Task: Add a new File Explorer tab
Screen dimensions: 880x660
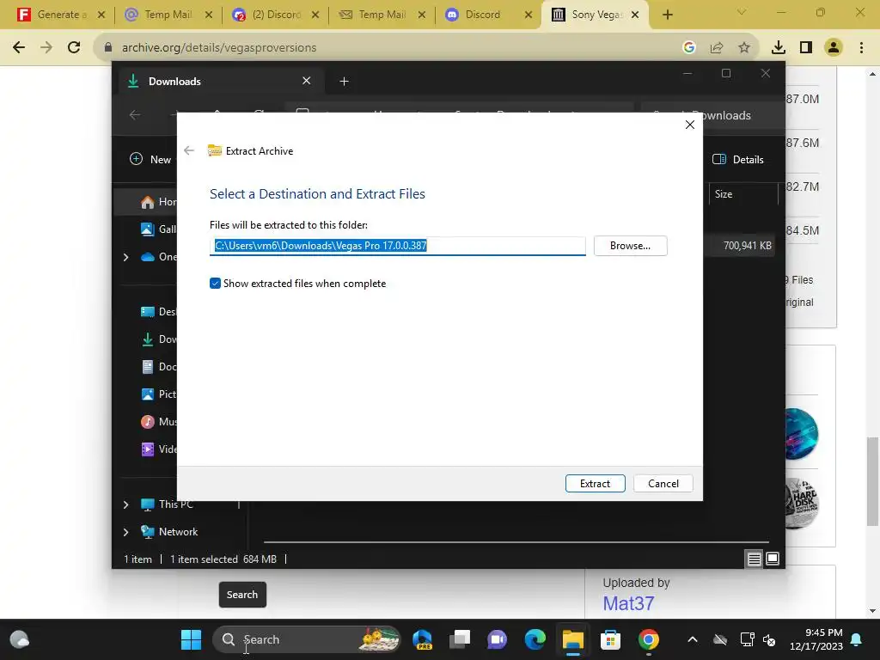Action: pos(344,82)
